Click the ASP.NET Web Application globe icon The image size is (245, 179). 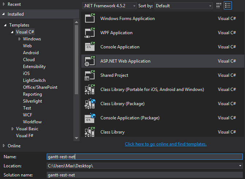[x=90, y=61]
